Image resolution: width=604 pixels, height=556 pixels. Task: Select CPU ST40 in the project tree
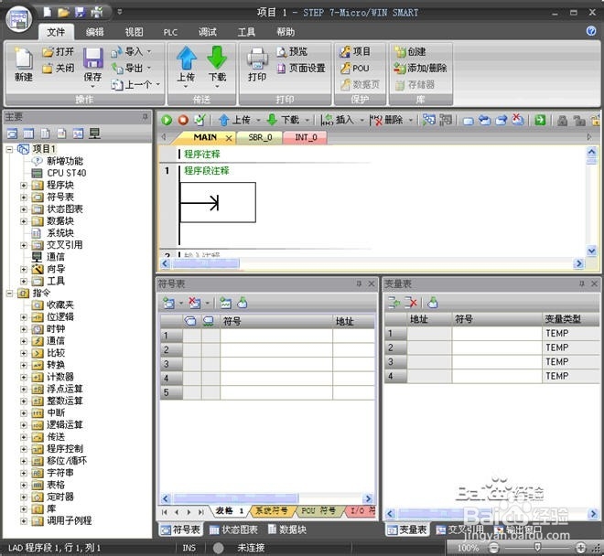point(66,173)
